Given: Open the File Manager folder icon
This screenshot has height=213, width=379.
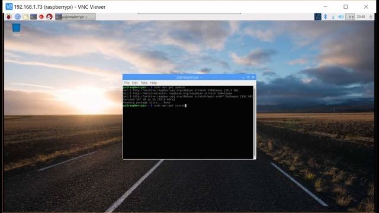Looking at the screenshot, I should tap(25, 17).
